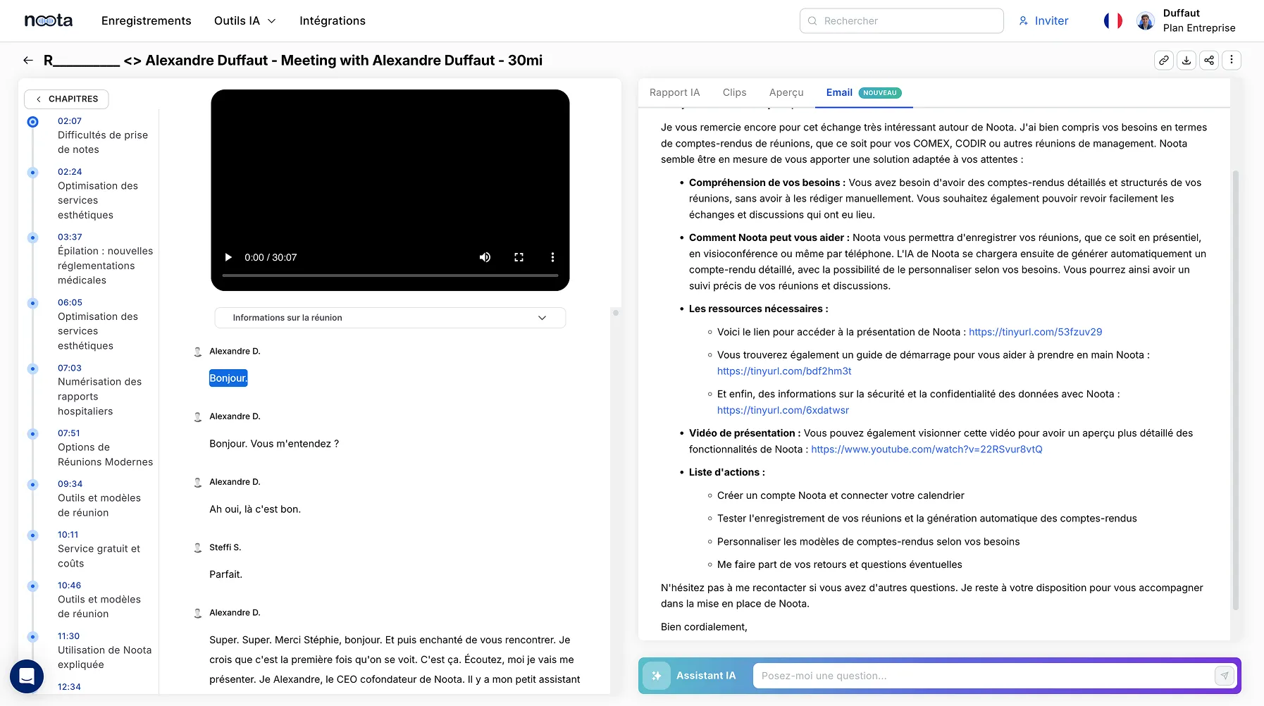Open the Outils IA dropdown menu
The image size is (1264, 706).
(244, 21)
